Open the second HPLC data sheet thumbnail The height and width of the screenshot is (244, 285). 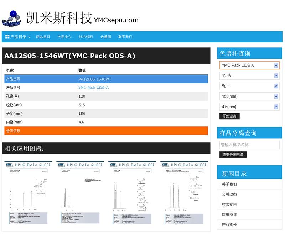coord(80,193)
